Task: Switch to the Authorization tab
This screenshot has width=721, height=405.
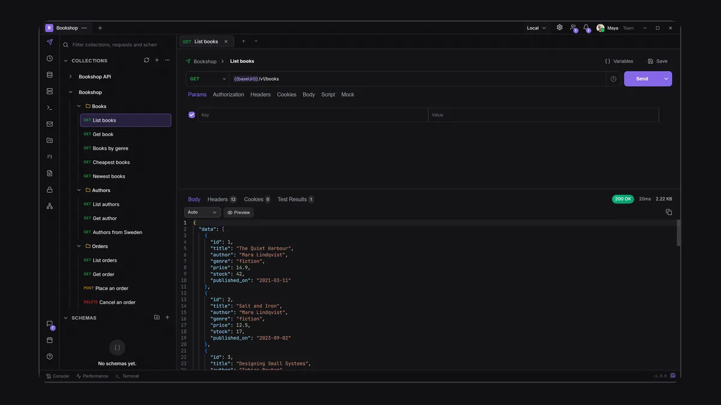Action: [x=228, y=95]
